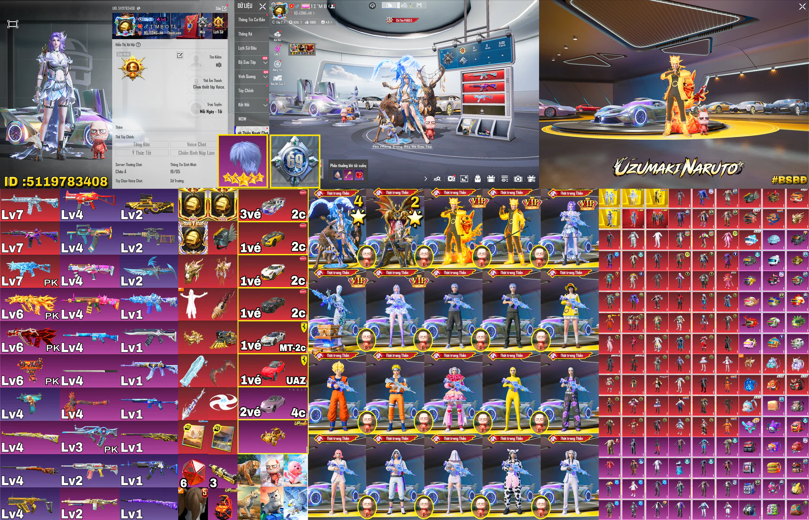This screenshot has width=809, height=520.
Task: Open the Mùa season badge
Action: point(202,25)
